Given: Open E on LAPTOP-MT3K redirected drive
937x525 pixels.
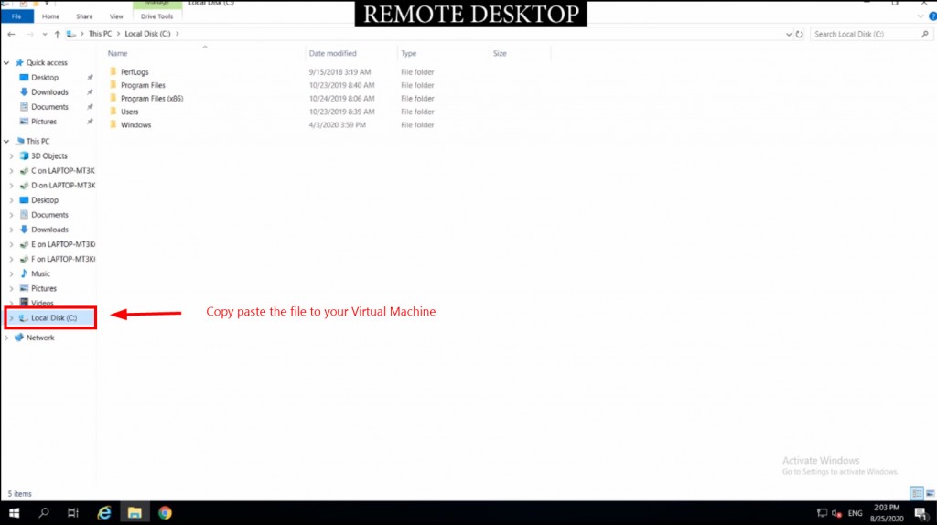Looking at the screenshot, I should tap(63, 244).
